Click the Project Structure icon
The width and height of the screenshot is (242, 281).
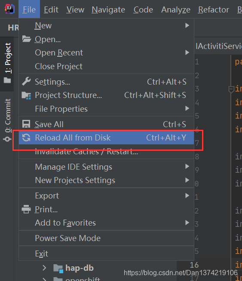tap(26, 95)
